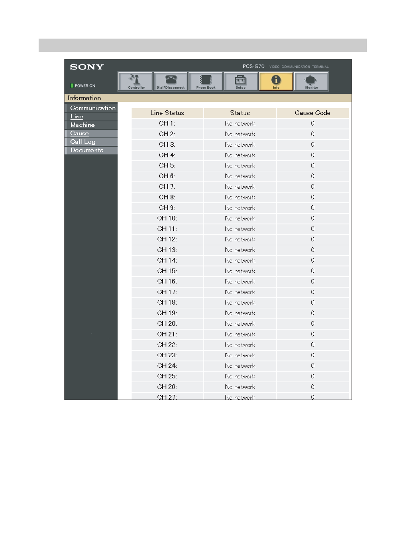
Task: Select the CH 1 row label
Action: 167,123
